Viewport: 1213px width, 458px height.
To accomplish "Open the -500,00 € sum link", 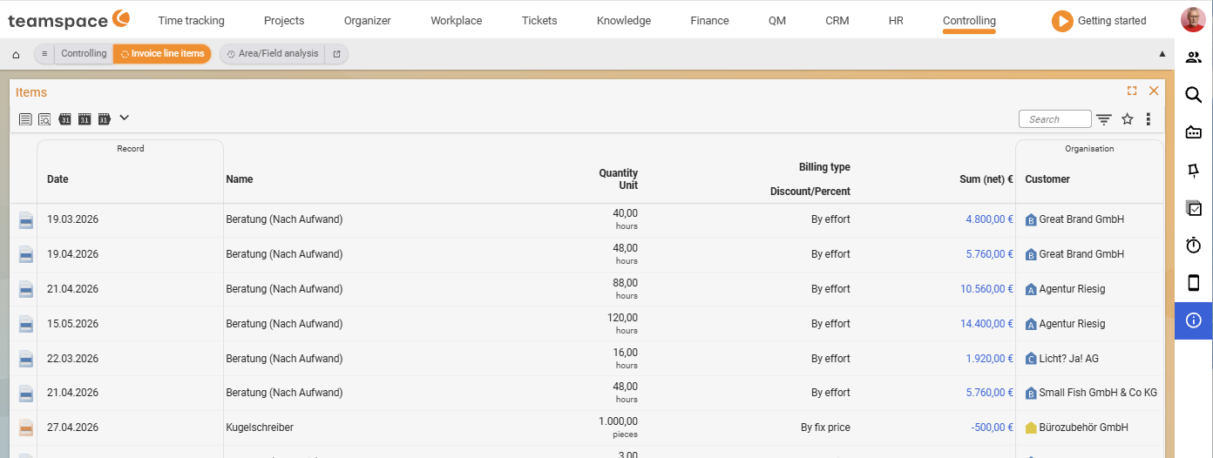I will pyautogui.click(x=992, y=428).
